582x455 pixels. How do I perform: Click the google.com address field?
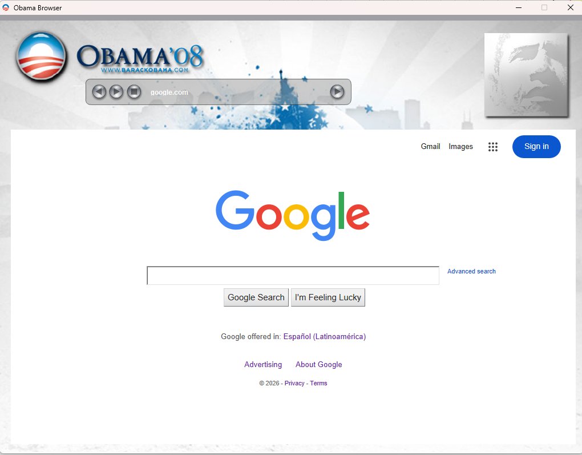click(x=237, y=92)
